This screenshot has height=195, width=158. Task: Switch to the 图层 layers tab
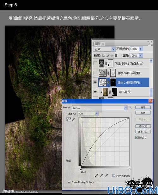(x=98, y=44)
